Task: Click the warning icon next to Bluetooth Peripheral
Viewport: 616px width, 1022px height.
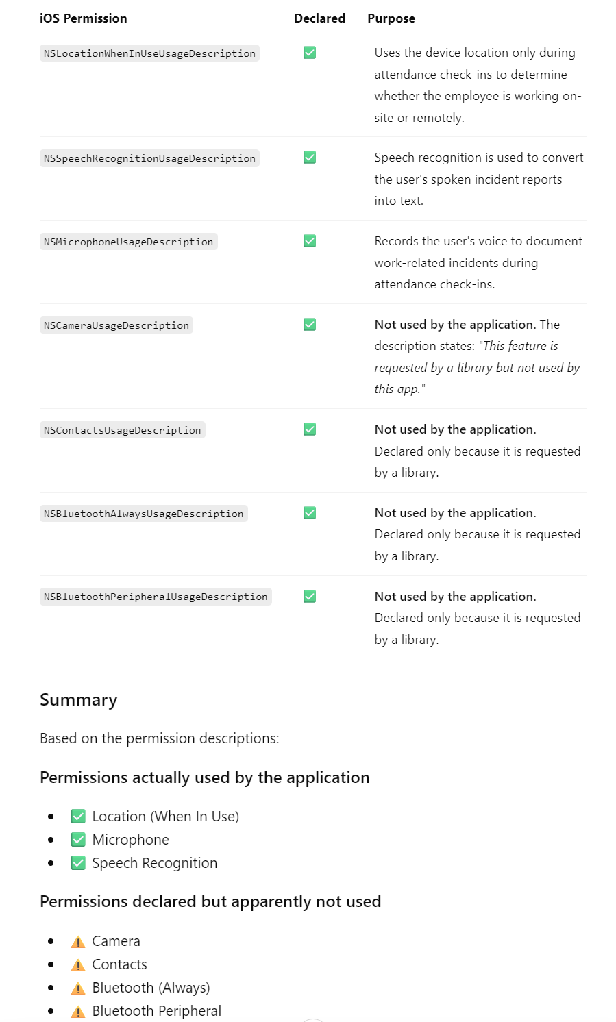Action: coord(78,1012)
